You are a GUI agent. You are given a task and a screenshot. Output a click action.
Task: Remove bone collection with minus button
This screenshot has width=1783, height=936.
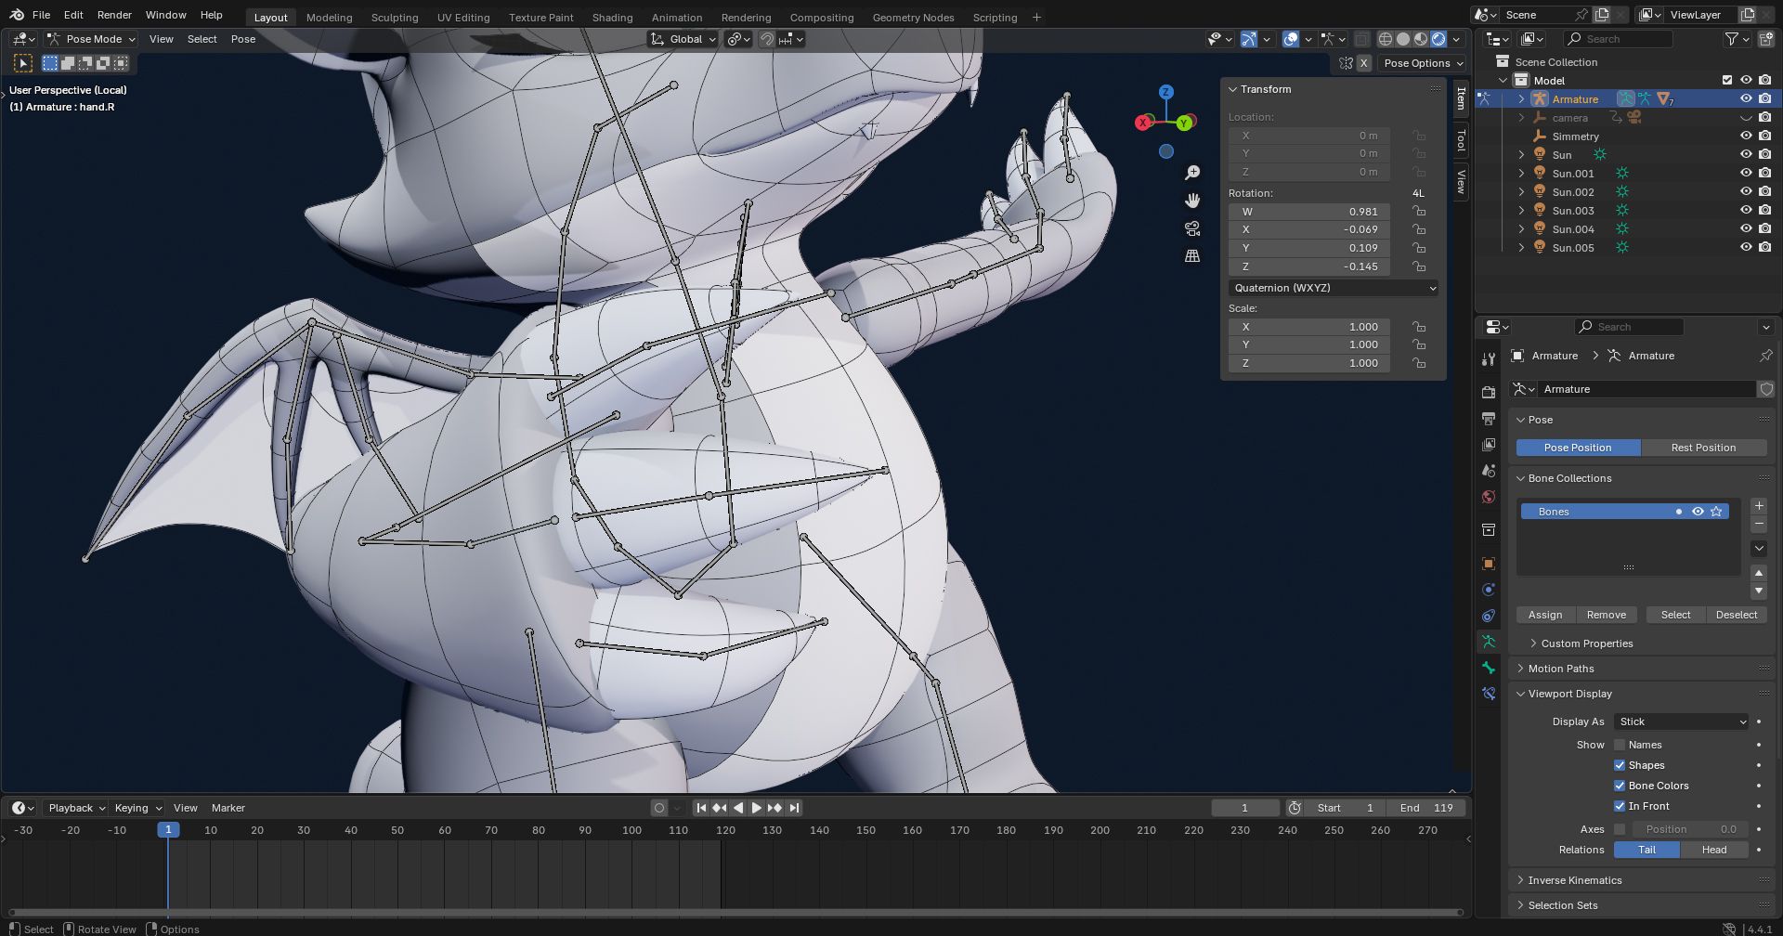pyautogui.click(x=1759, y=524)
